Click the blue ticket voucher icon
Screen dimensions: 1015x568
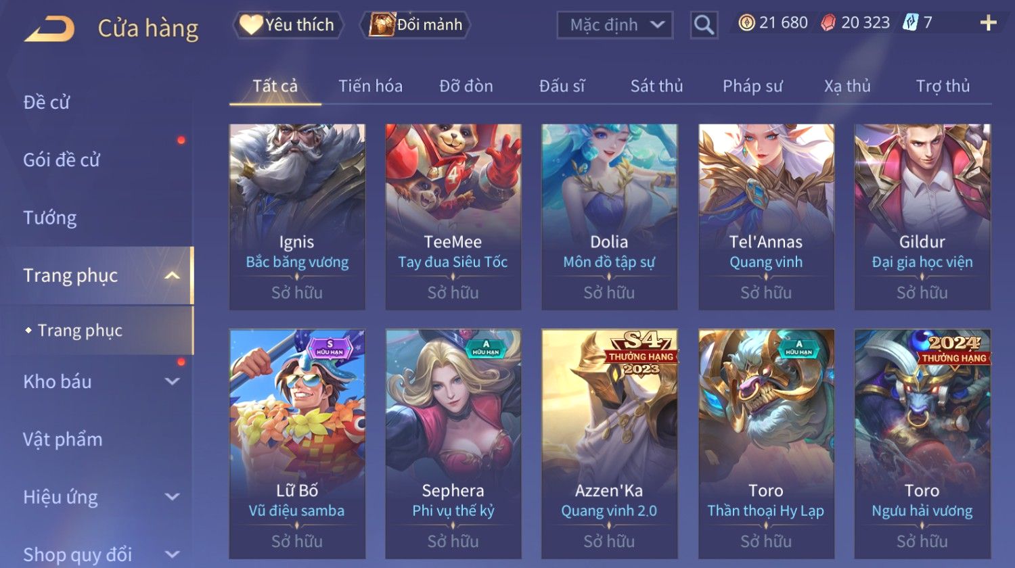pos(910,23)
